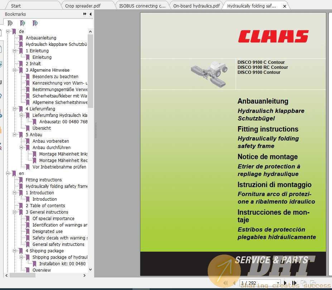Go to the previous page
This screenshot has height=290, width=332.
[234, 283]
